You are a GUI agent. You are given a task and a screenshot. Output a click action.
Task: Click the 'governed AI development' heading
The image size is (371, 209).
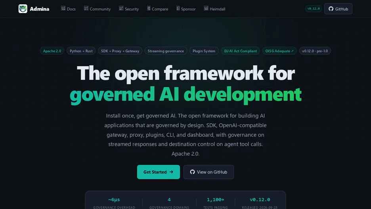pos(185,95)
